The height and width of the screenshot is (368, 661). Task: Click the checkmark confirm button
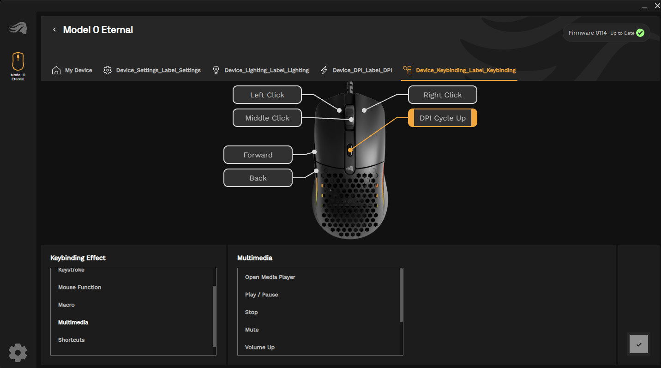(x=639, y=344)
